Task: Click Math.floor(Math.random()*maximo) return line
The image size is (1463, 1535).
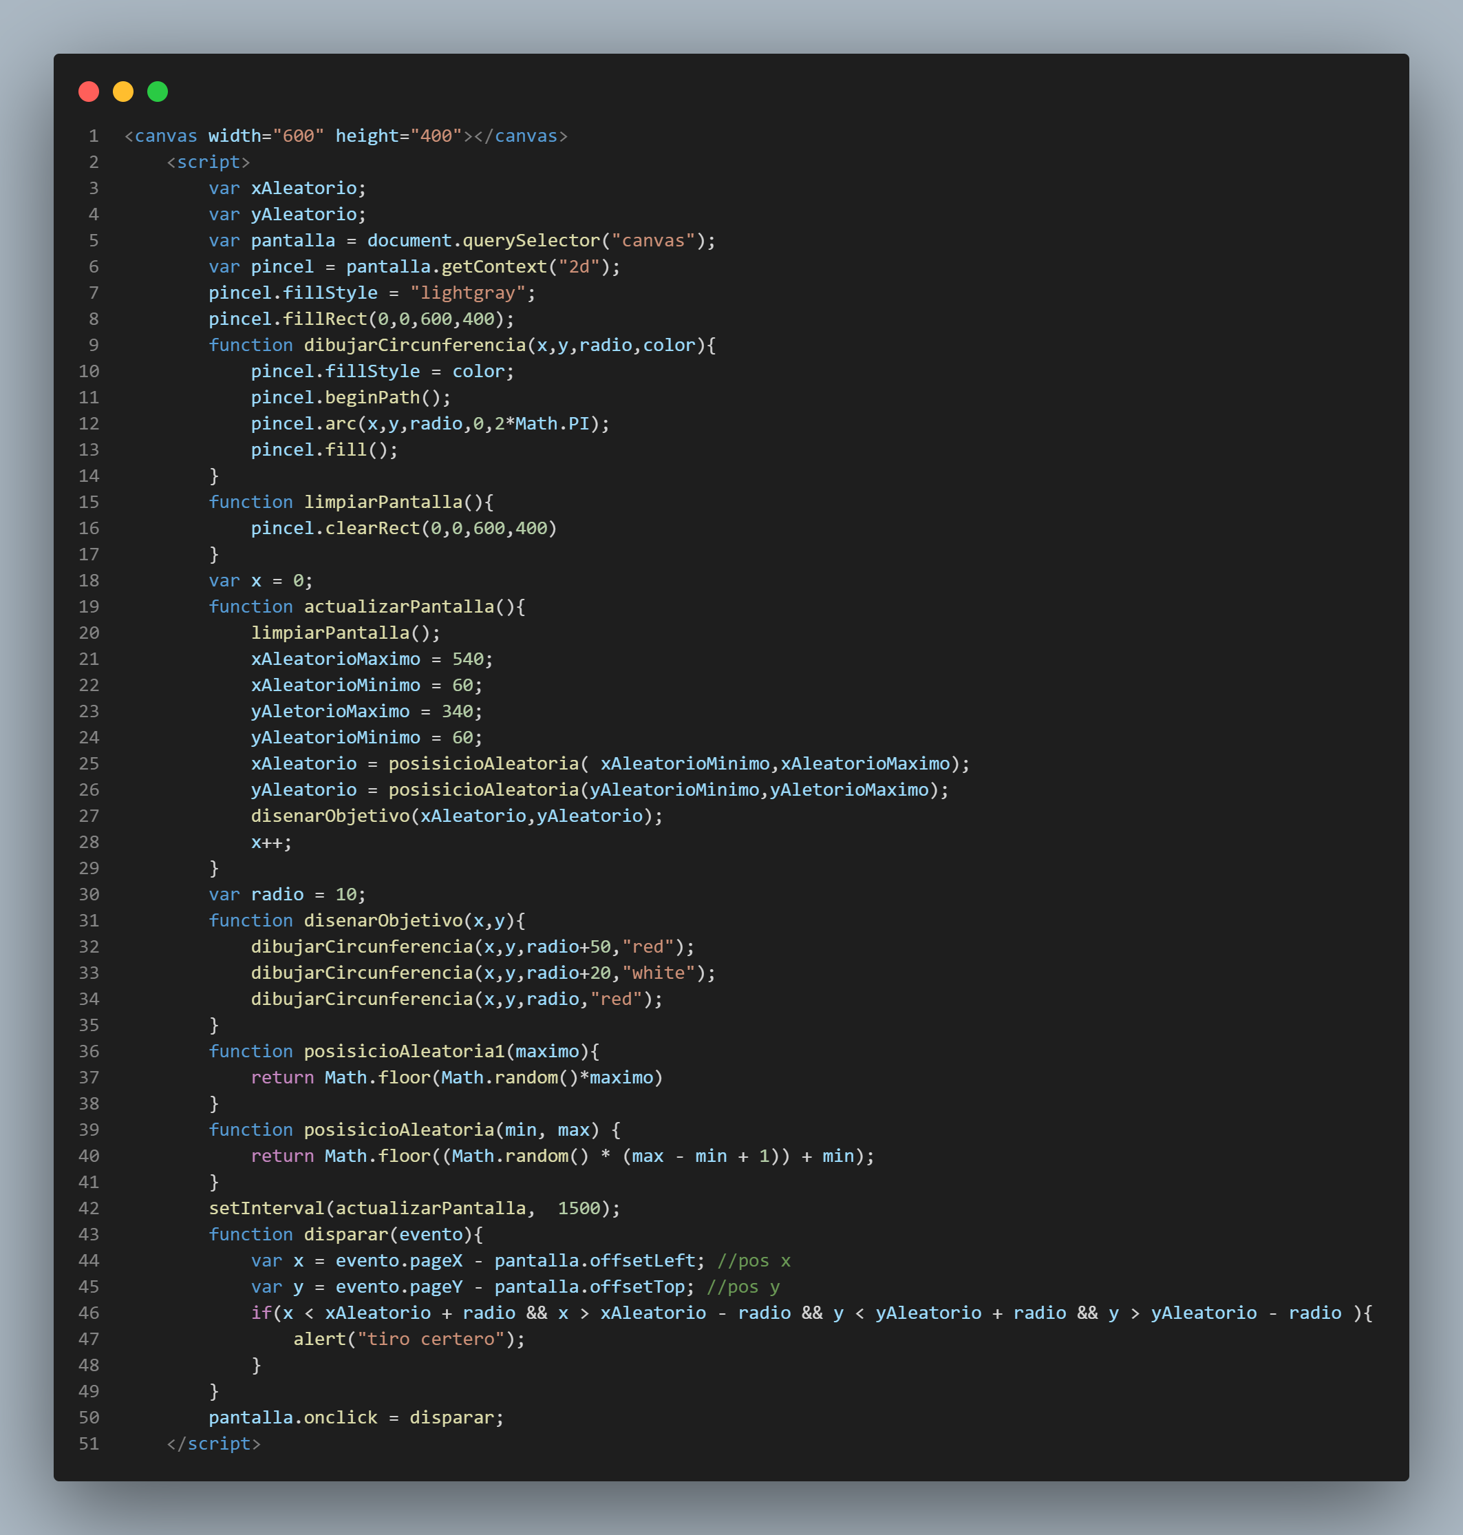Action: [x=456, y=1078]
